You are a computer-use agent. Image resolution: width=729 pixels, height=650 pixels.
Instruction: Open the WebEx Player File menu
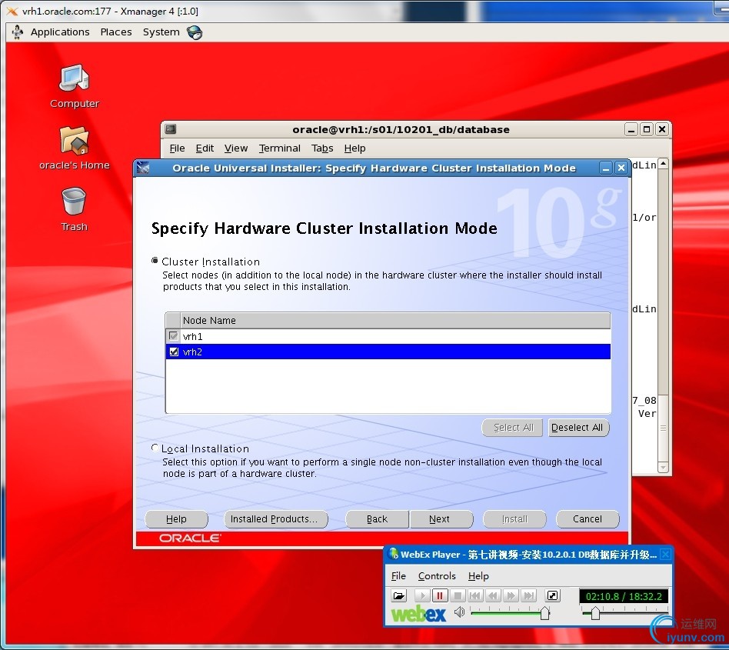click(398, 576)
